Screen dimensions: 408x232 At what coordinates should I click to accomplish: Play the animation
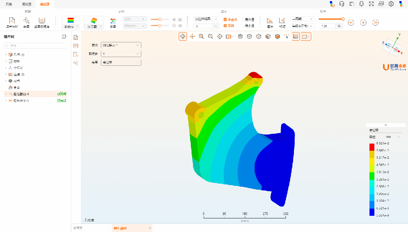click(363, 23)
